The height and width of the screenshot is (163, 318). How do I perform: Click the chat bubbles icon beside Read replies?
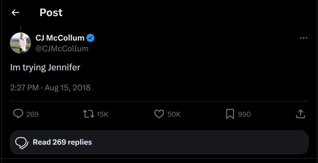(x=21, y=143)
